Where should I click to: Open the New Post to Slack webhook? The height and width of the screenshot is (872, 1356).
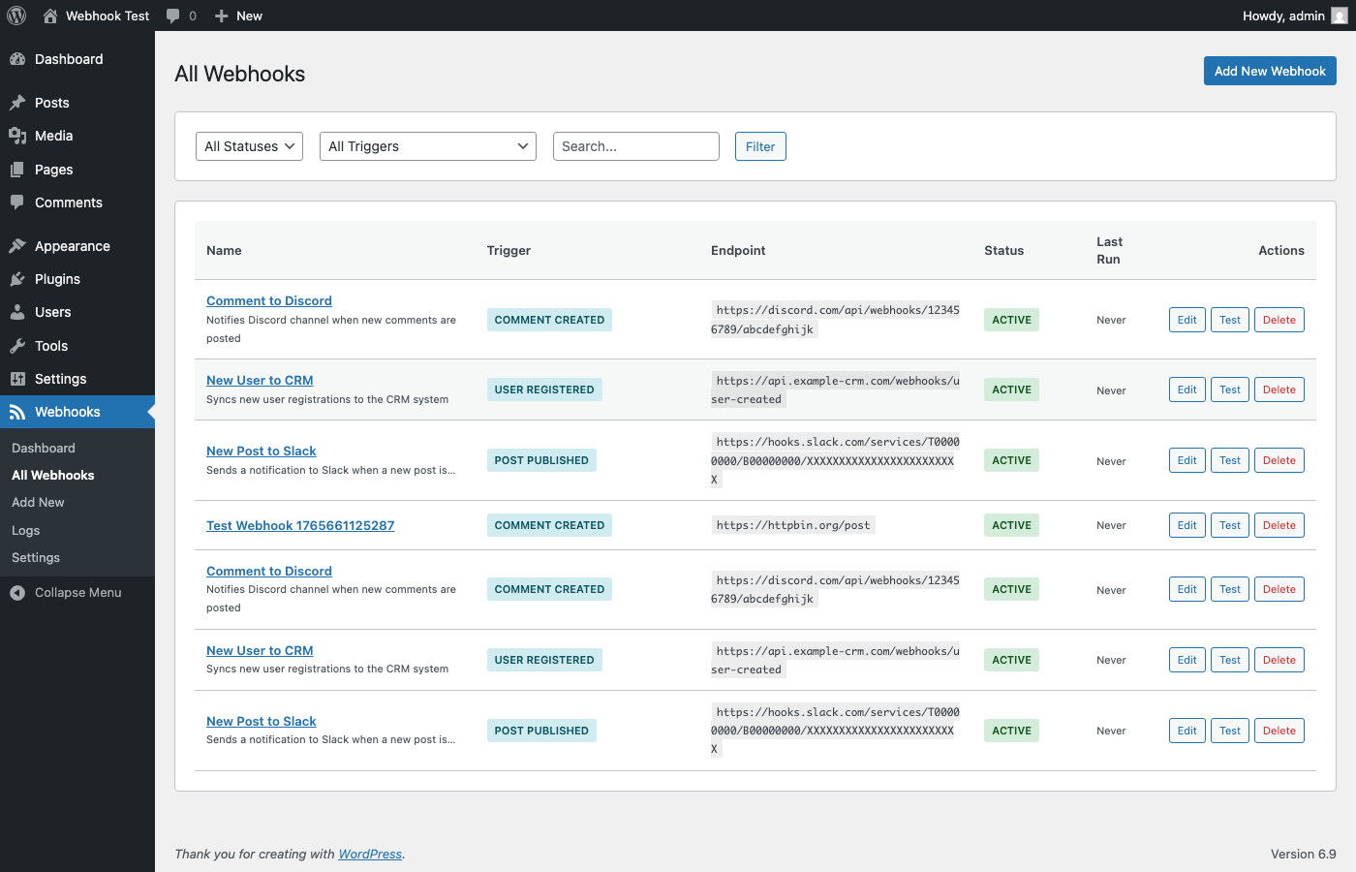pyautogui.click(x=261, y=451)
